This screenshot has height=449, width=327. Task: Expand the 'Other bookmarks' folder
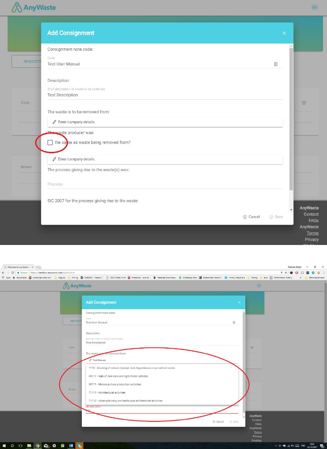click(315, 278)
